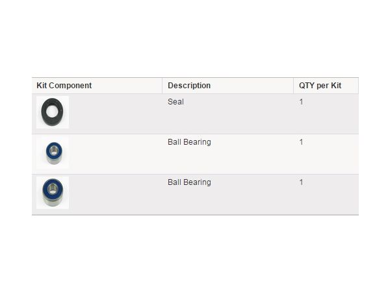Viewport: 390px width, 292px height.
Task: Click the quantity value in the middle row
Action: pyautogui.click(x=301, y=141)
